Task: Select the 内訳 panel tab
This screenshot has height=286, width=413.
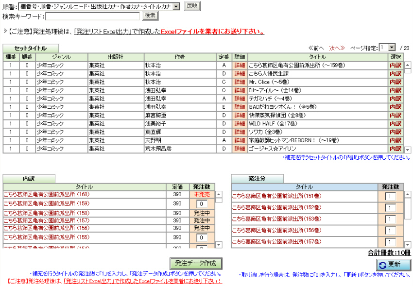Action: click(29, 178)
